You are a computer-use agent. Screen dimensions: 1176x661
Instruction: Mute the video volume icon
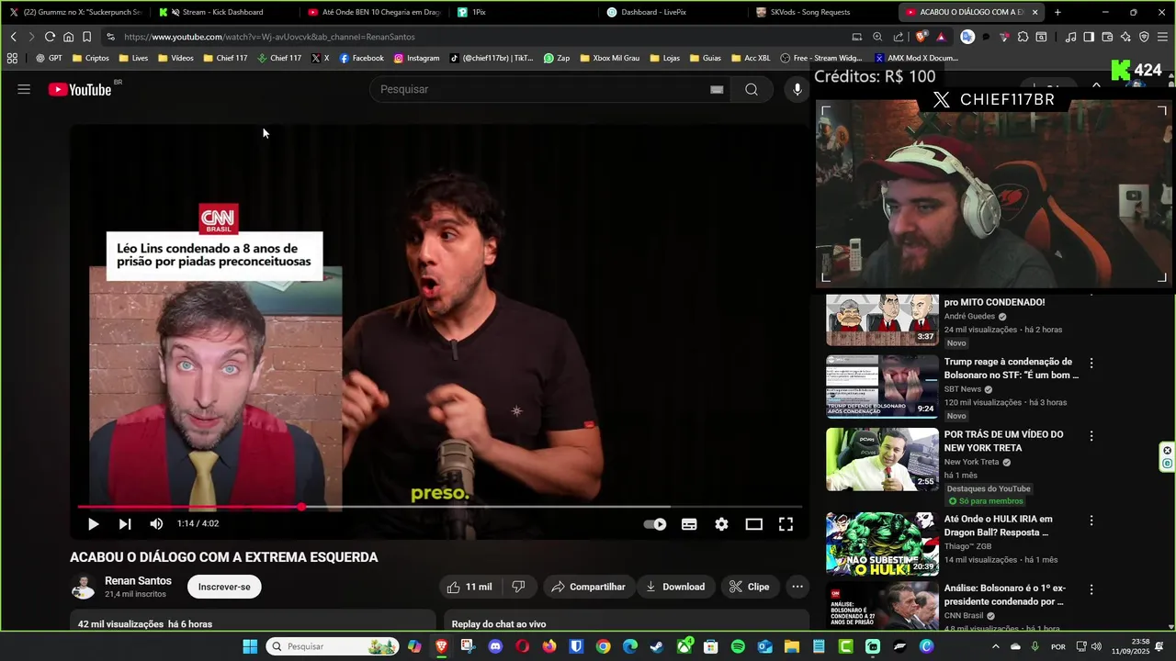click(156, 524)
